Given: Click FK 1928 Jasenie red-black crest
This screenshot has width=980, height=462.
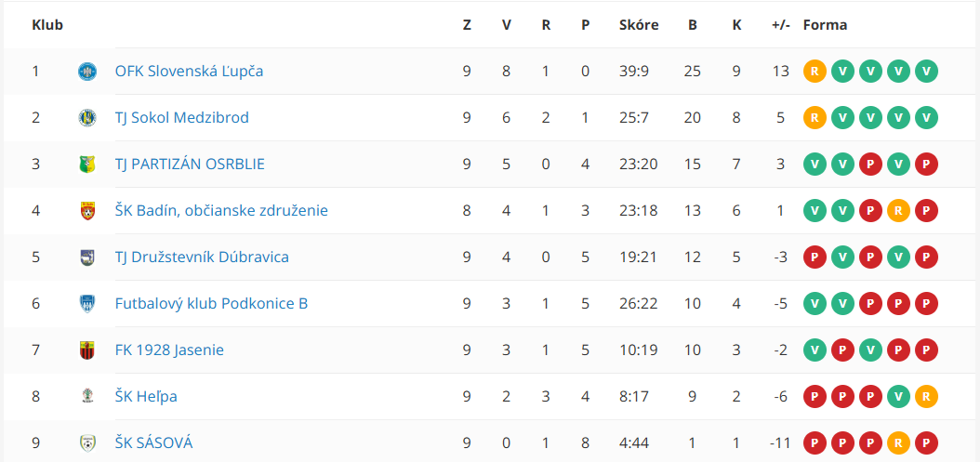Looking at the screenshot, I should (x=86, y=350).
